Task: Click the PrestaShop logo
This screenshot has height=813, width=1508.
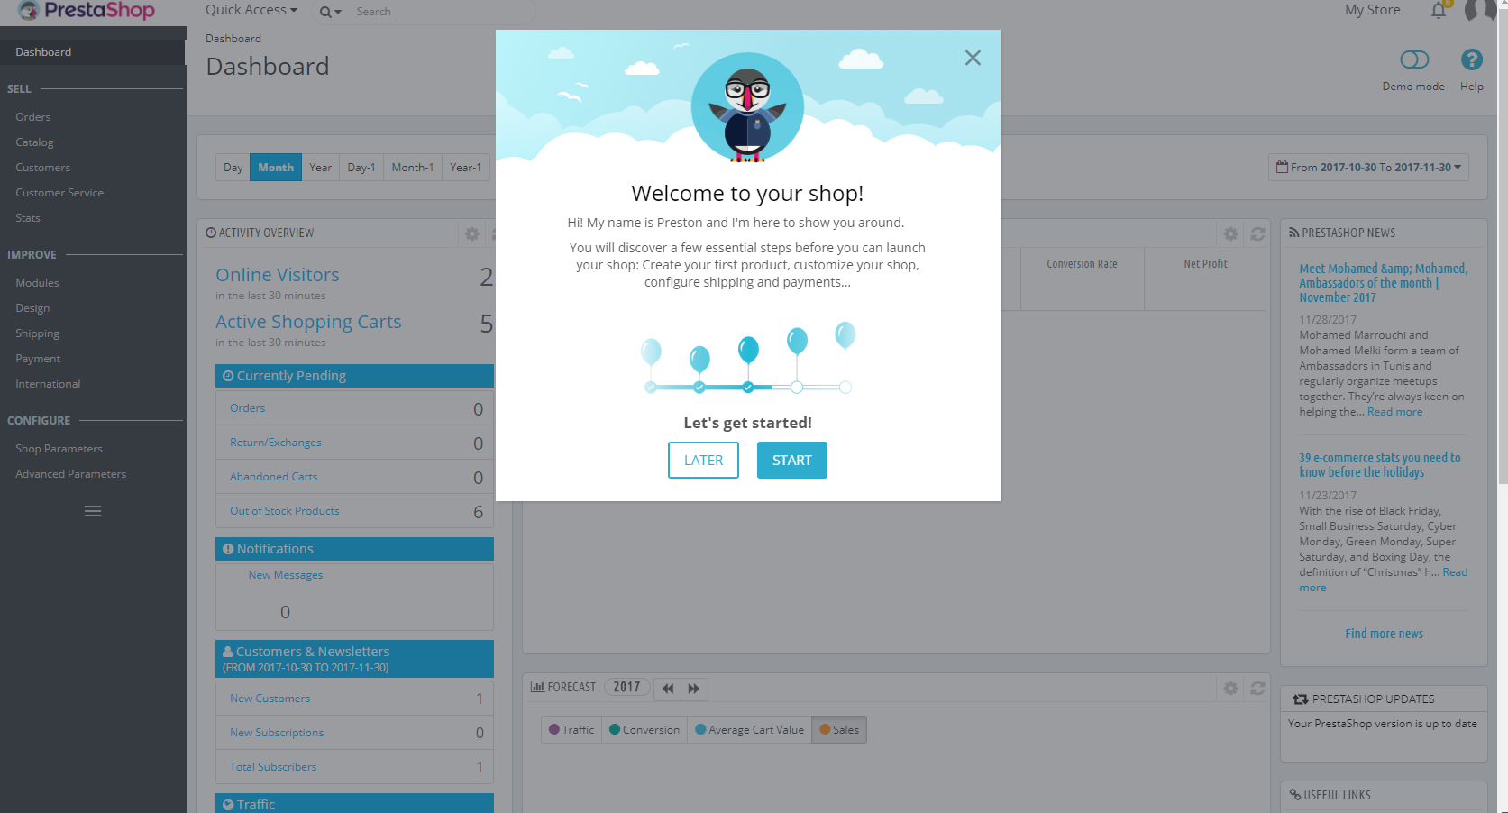Action: [87, 11]
